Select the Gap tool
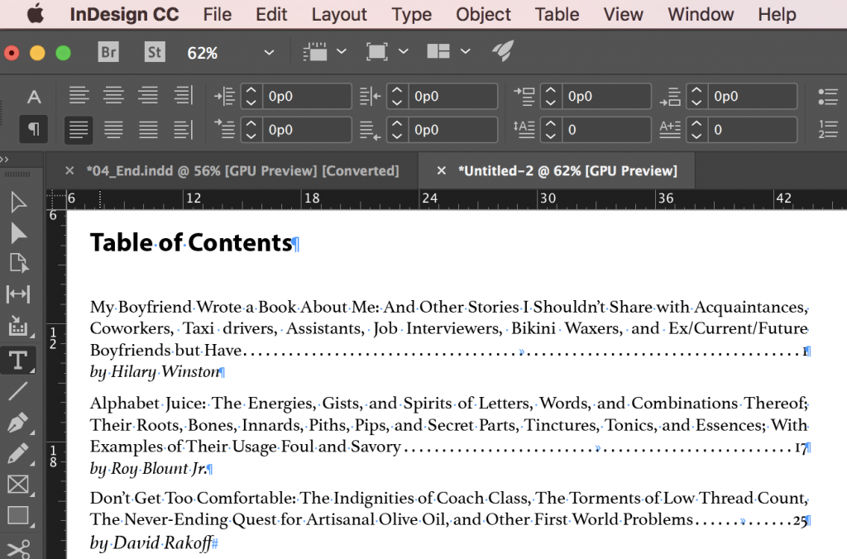Image resolution: width=847 pixels, height=559 pixels. point(18,294)
